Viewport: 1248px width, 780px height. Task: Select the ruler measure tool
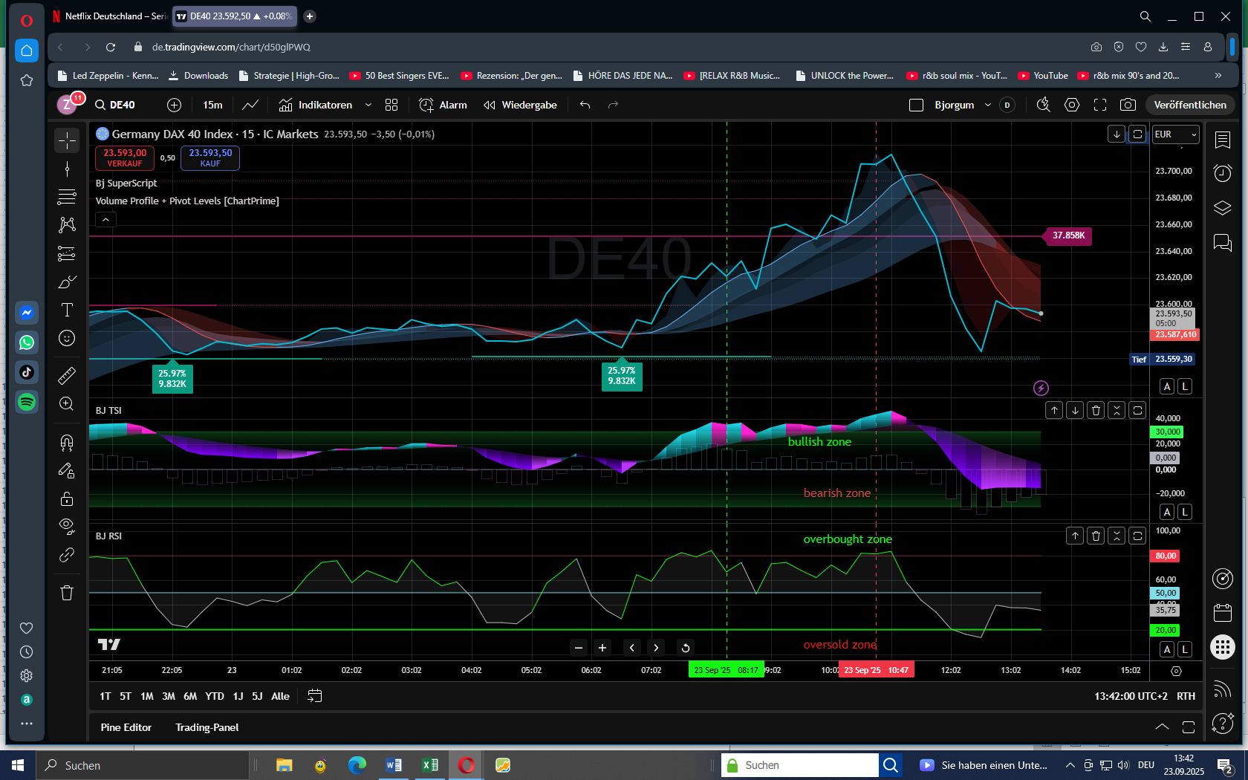67,375
